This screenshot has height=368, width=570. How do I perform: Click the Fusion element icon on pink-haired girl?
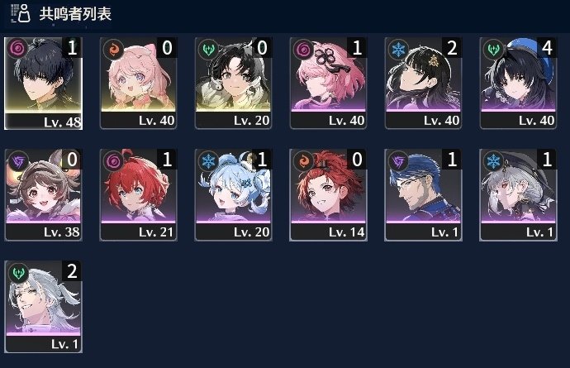pos(113,49)
